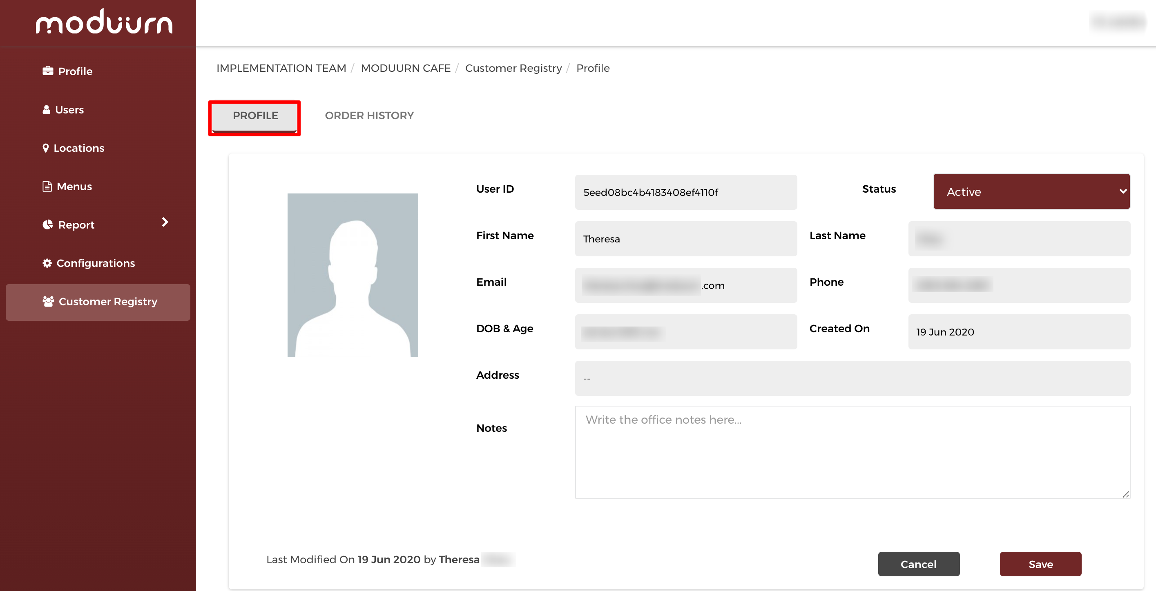The width and height of the screenshot is (1156, 591).
Task: Click the pie chart icon beside Report
Action: click(x=47, y=224)
